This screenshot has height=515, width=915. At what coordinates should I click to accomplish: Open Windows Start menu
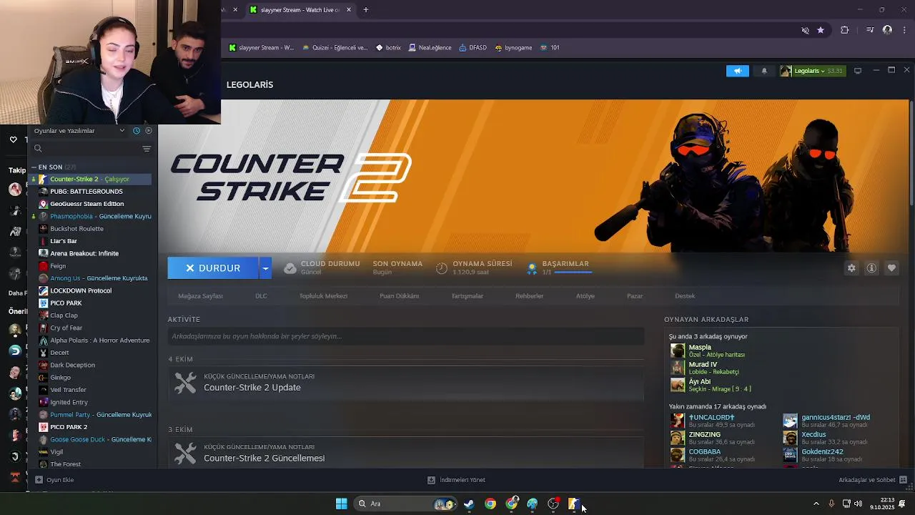click(341, 504)
